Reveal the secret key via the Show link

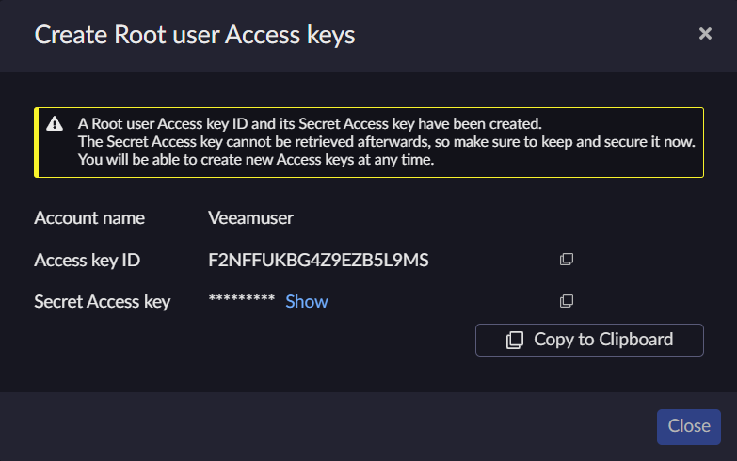(307, 302)
